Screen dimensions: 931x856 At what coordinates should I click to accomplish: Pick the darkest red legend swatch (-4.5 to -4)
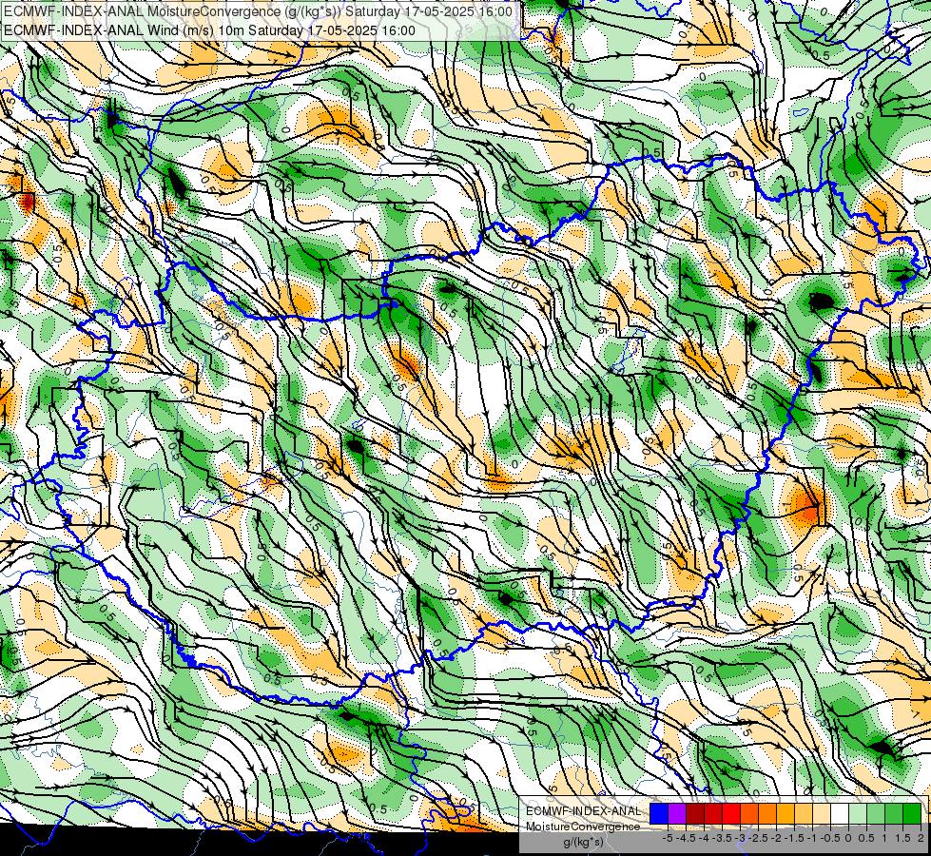695,814
